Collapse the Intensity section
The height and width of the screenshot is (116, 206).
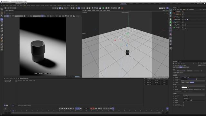point(175,76)
